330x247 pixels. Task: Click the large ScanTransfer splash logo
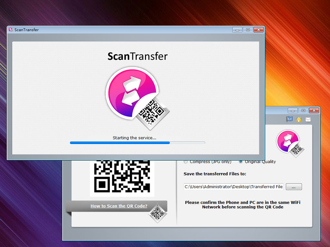click(137, 99)
